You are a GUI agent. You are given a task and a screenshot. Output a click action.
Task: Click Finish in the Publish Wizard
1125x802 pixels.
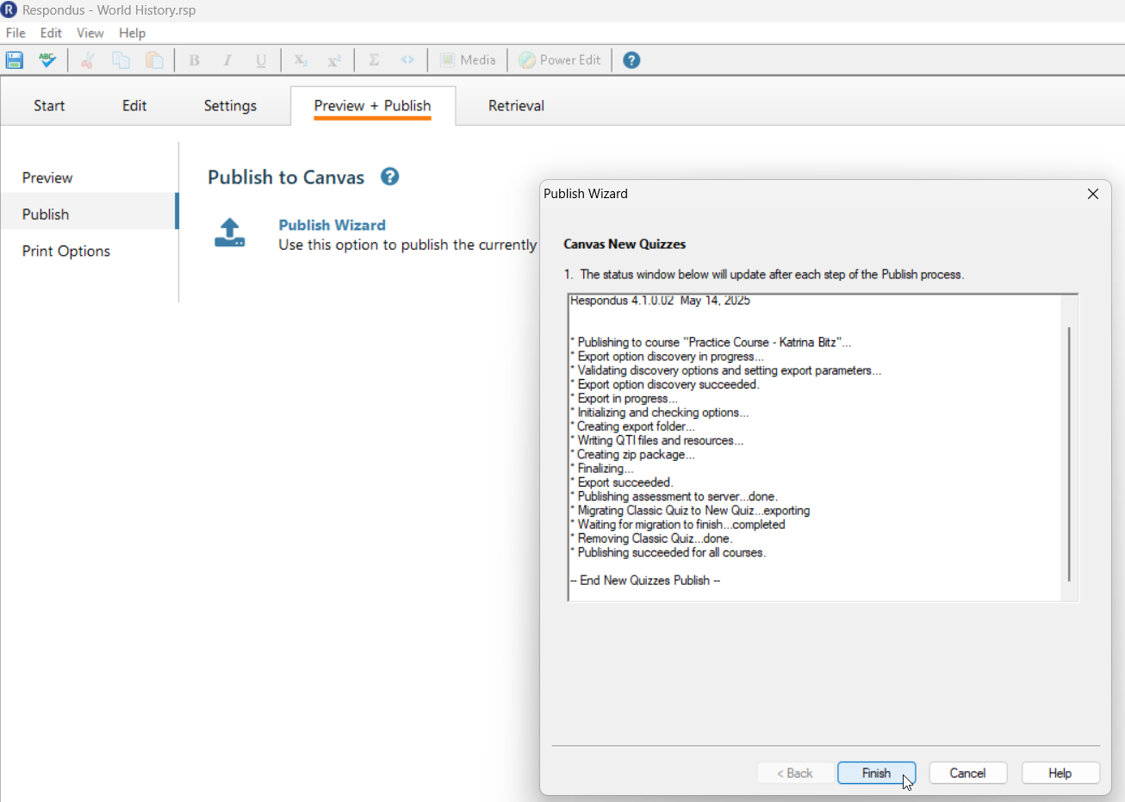876,773
